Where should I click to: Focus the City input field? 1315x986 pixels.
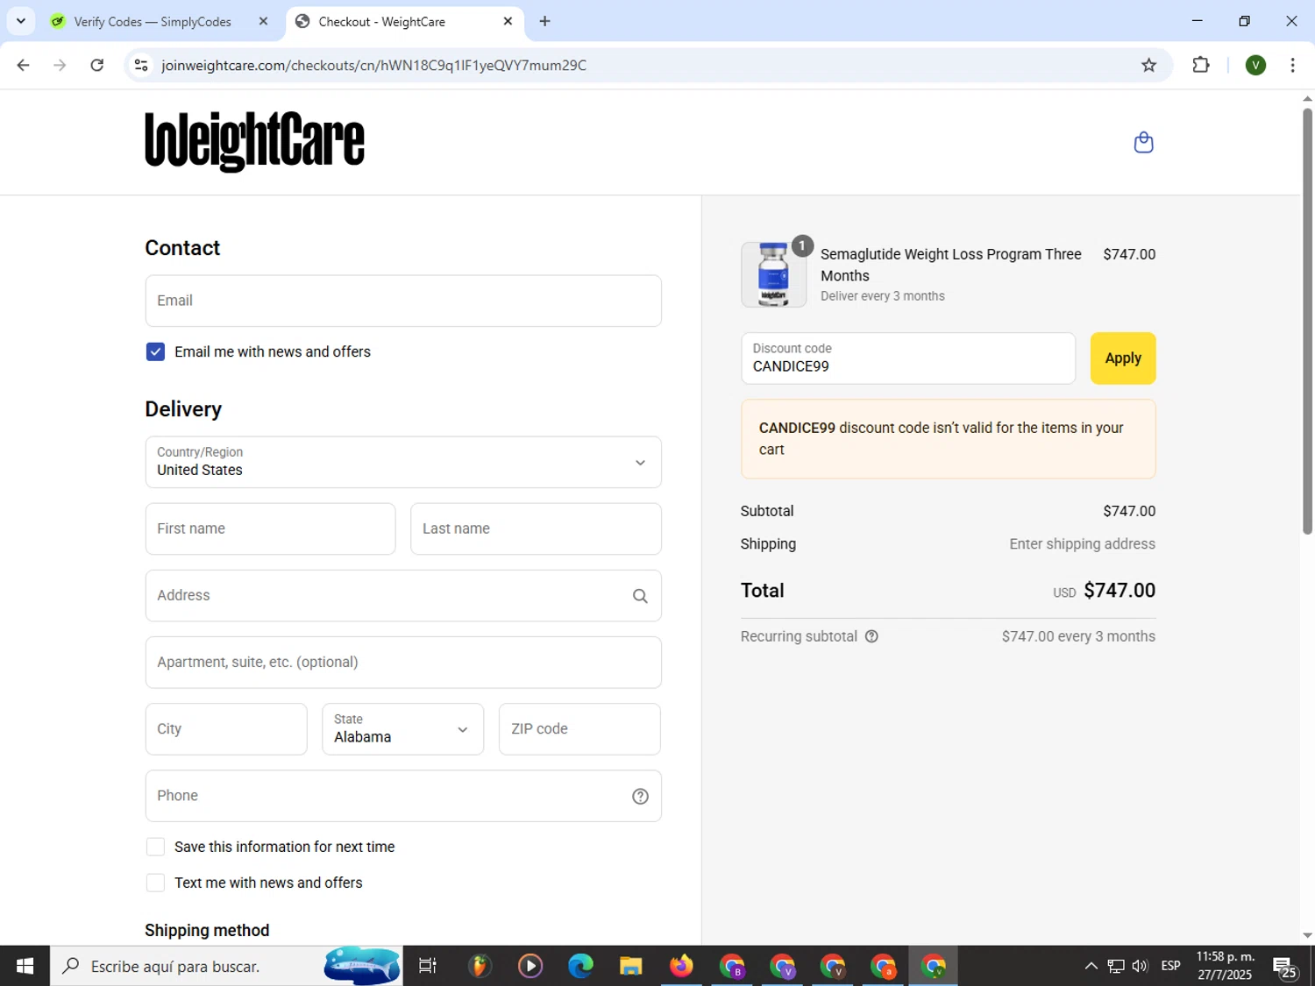(226, 729)
